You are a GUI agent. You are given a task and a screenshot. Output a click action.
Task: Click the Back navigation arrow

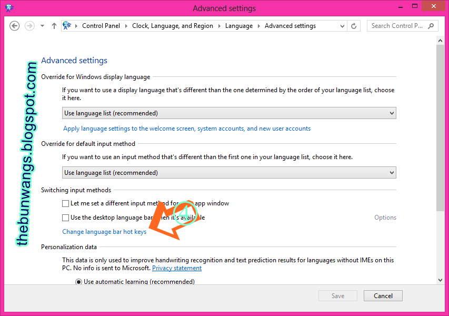point(14,25)
